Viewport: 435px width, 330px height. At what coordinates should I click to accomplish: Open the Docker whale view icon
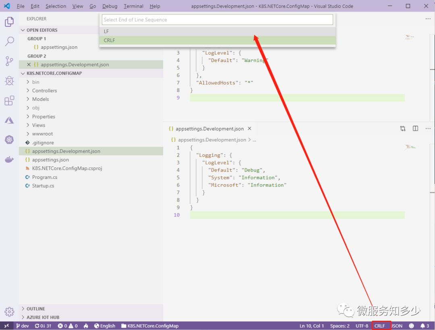coord(9,160)
